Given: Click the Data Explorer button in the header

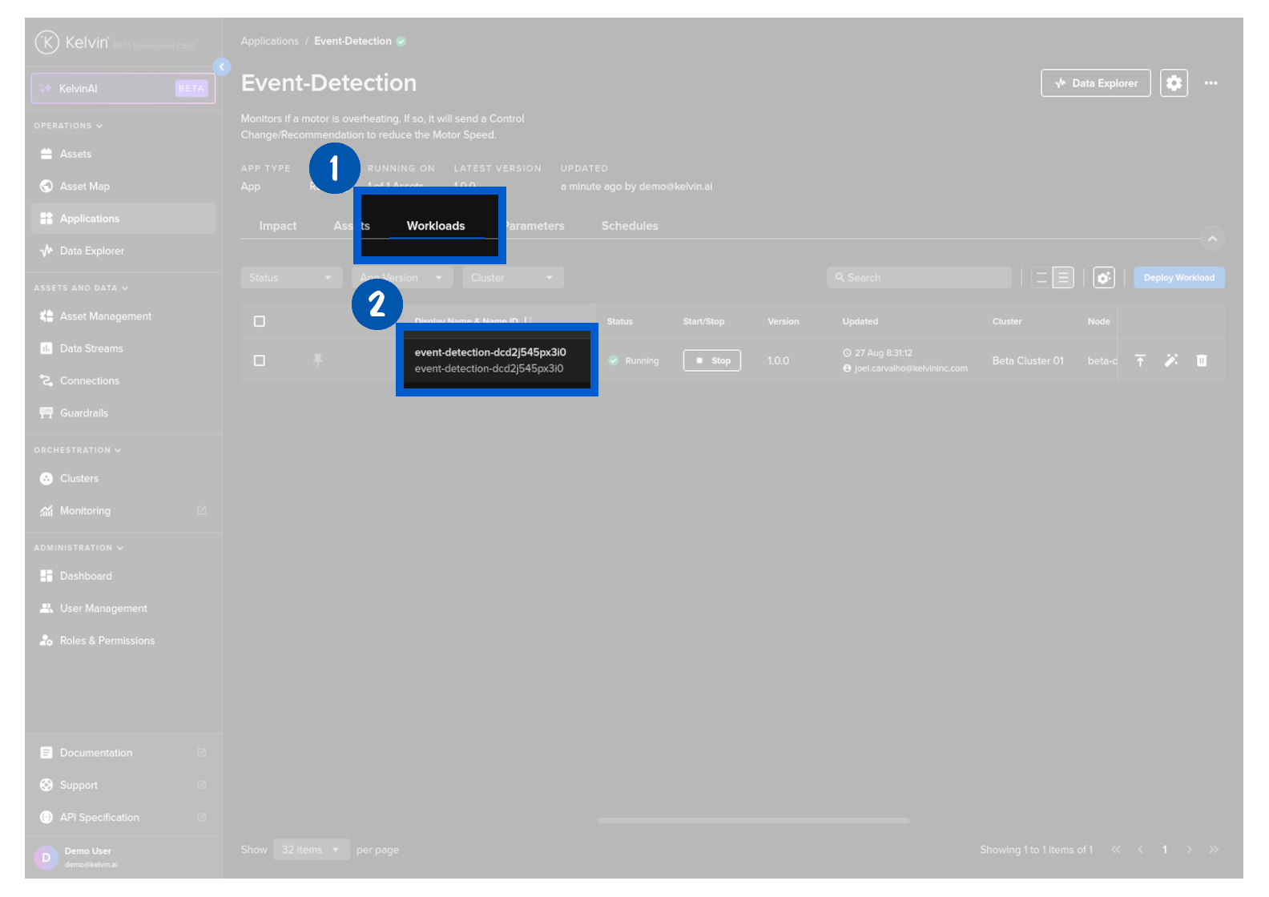Looking at the screenshot, I should 1096,83.
